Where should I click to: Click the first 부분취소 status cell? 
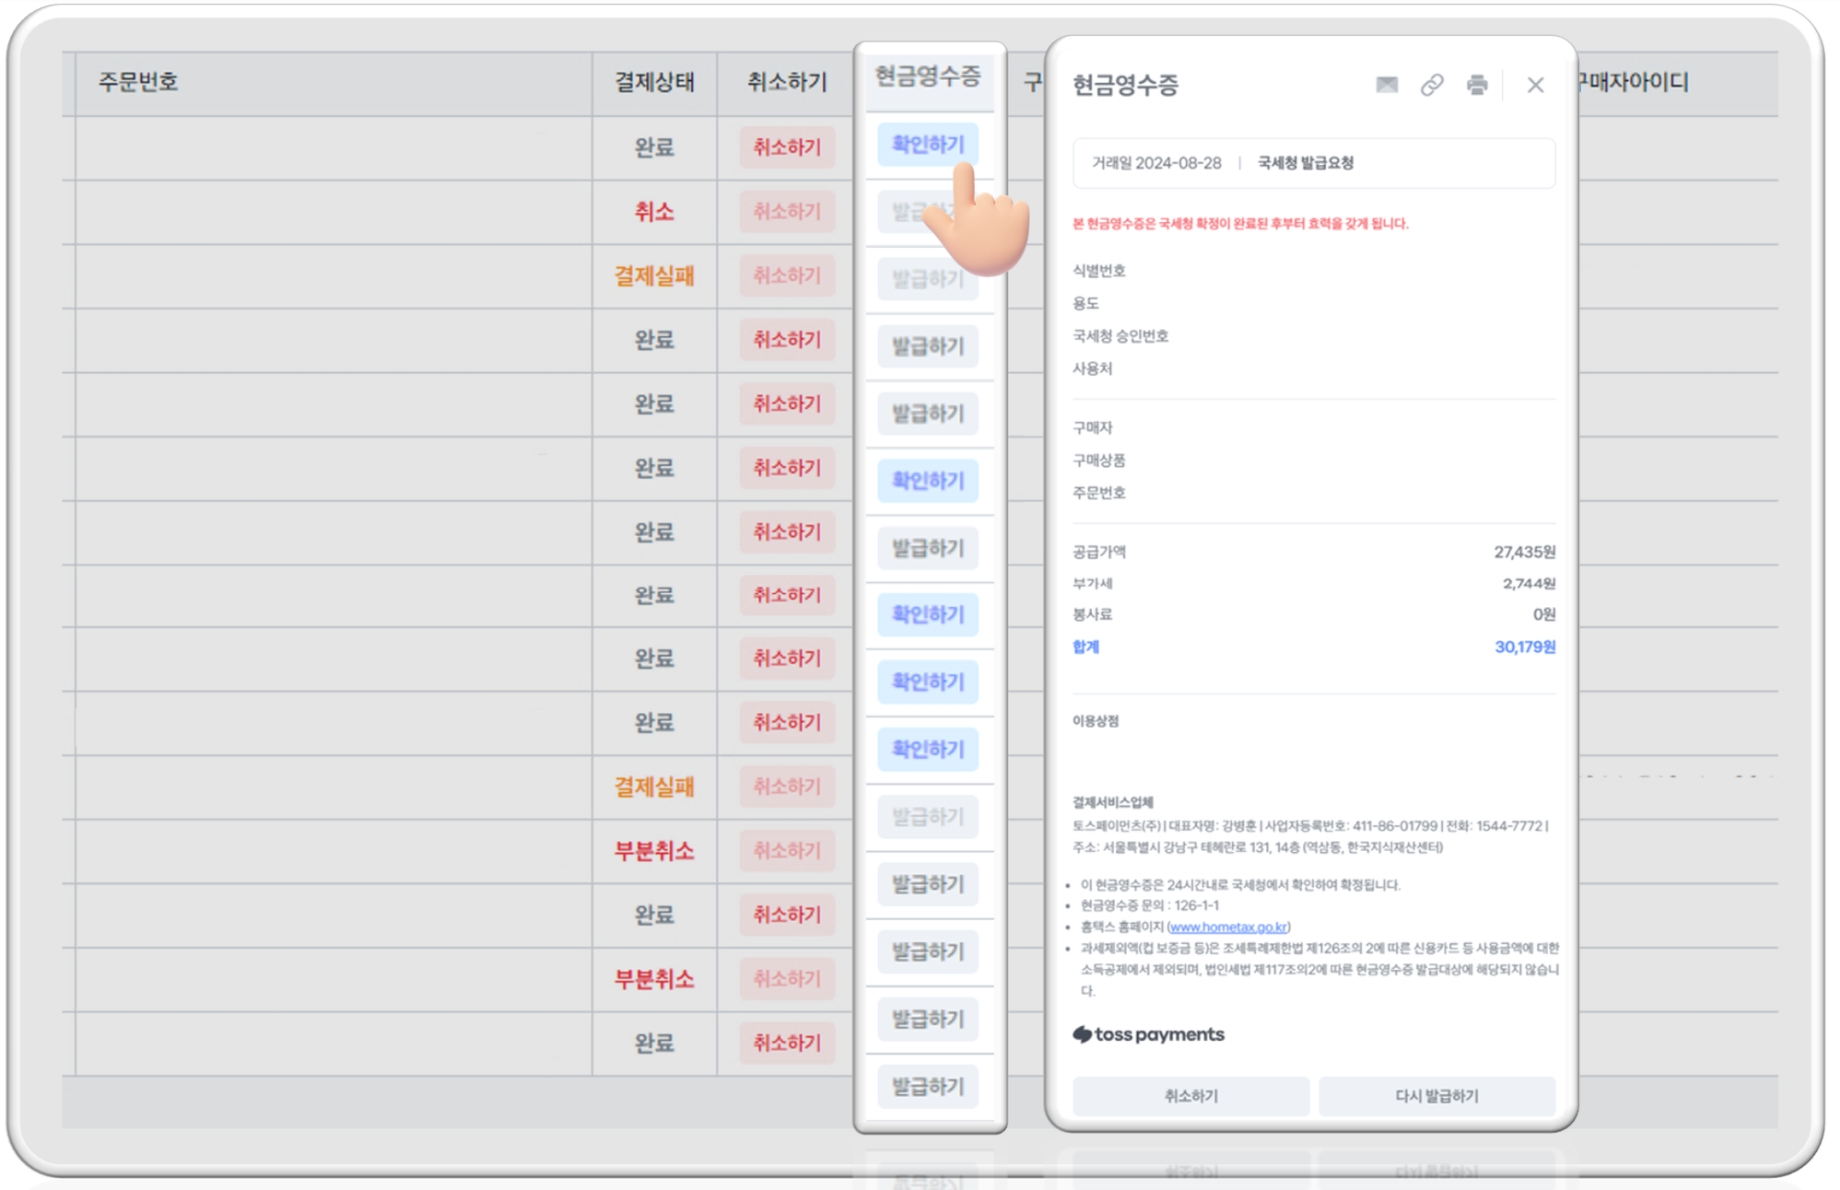click(654, 851)
